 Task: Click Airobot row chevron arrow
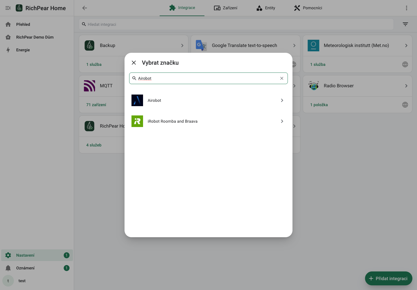point(282,100)
